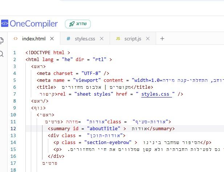Click the hash icon in styles.css tab
The height and width of the screenshot is (172, 224).
tap(68, 39)
